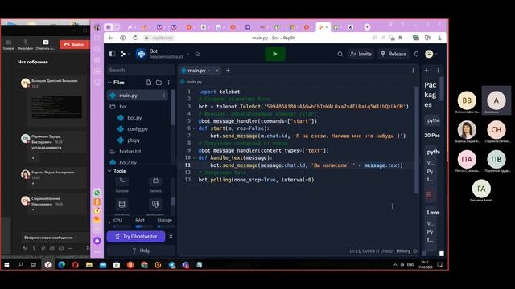Run the Bot repl with the green play button
Image resolution: width=515 pixels, height=289 pixels.
275,54
